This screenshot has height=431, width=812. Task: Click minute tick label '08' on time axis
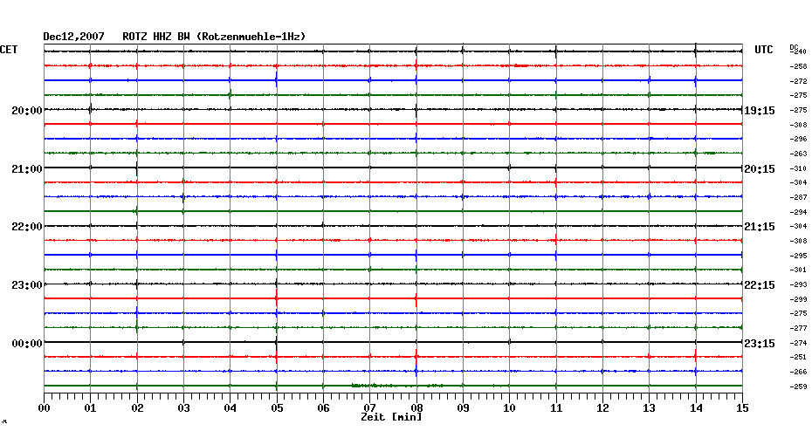(x=416, y=408)
